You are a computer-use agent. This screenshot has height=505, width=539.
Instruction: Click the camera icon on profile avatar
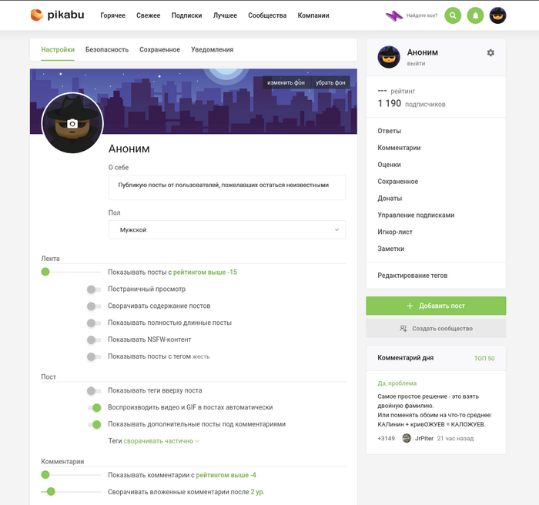(72, 123)
